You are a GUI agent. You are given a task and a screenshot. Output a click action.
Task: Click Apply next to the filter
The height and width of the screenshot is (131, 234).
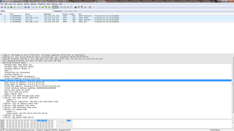pyautogui.click(x=71, y=11)
